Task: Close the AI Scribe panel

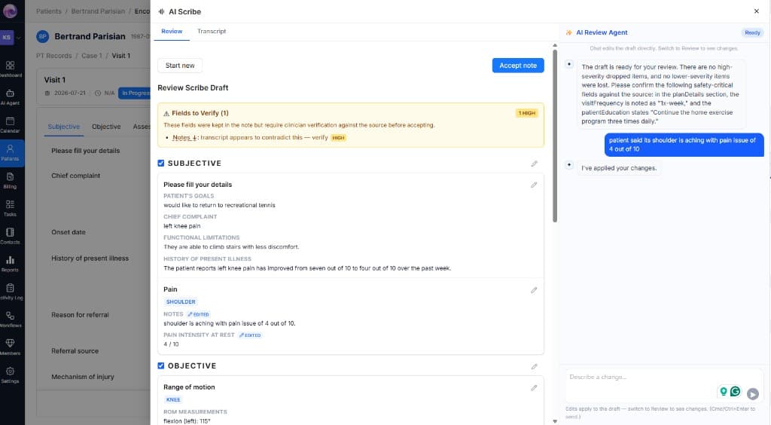Action: pyautogui.click(x=756, y=11)
